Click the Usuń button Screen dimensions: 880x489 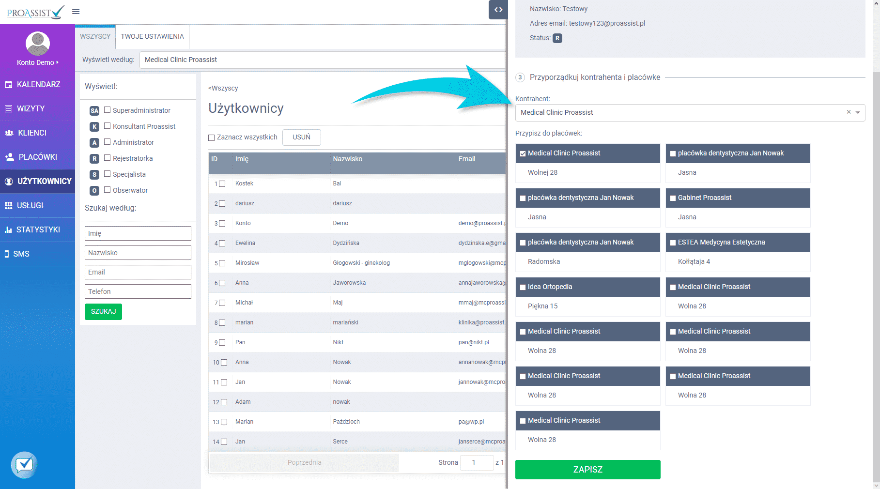(x=301, y=137)
